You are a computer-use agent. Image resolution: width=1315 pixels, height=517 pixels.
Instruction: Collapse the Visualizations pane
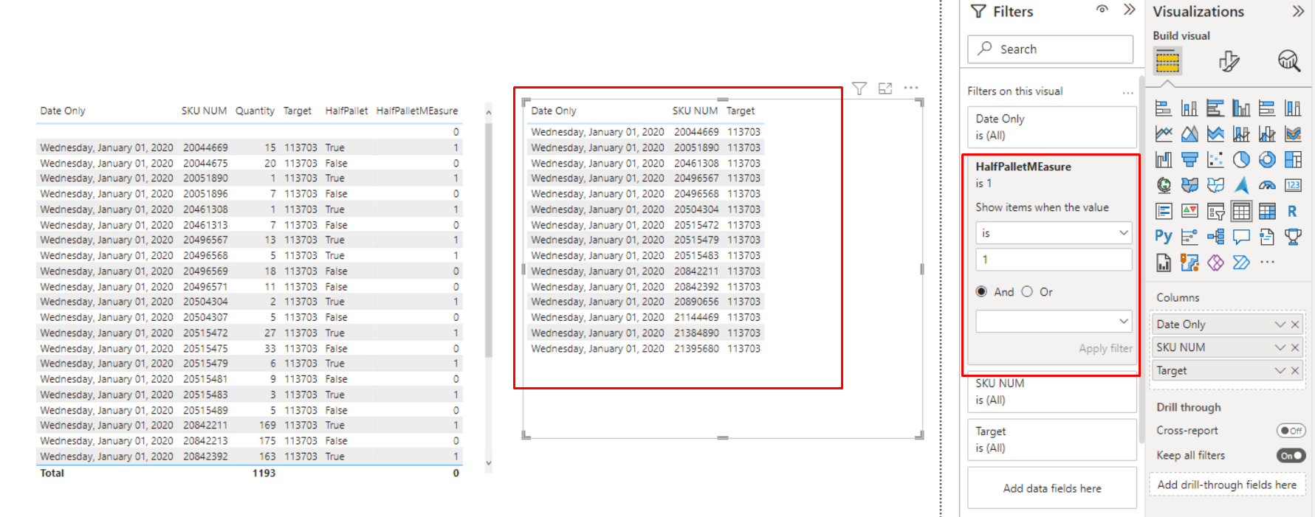pos(1298,11)
